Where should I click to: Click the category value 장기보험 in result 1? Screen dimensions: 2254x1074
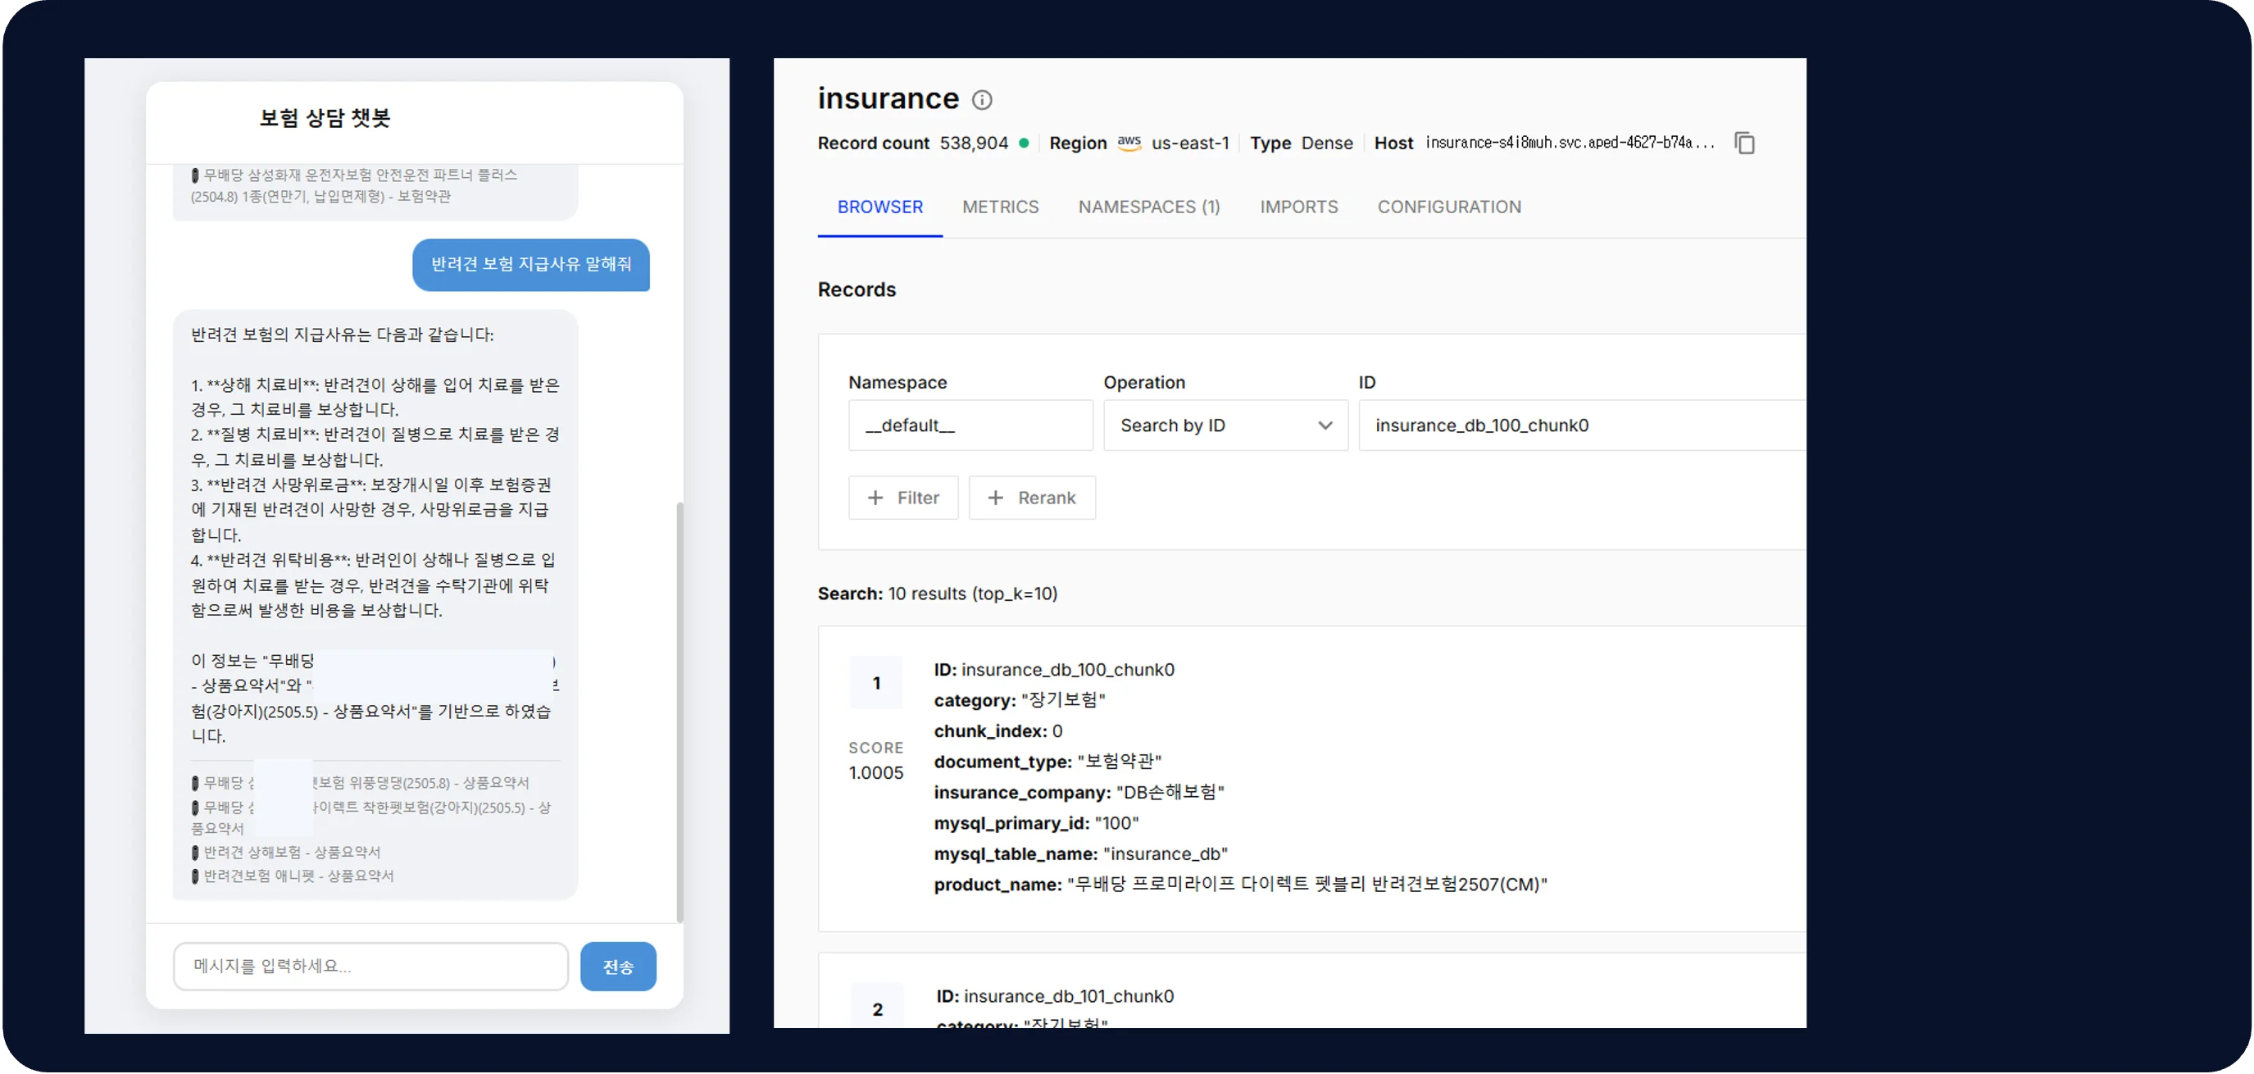(x=1062, y=700)
